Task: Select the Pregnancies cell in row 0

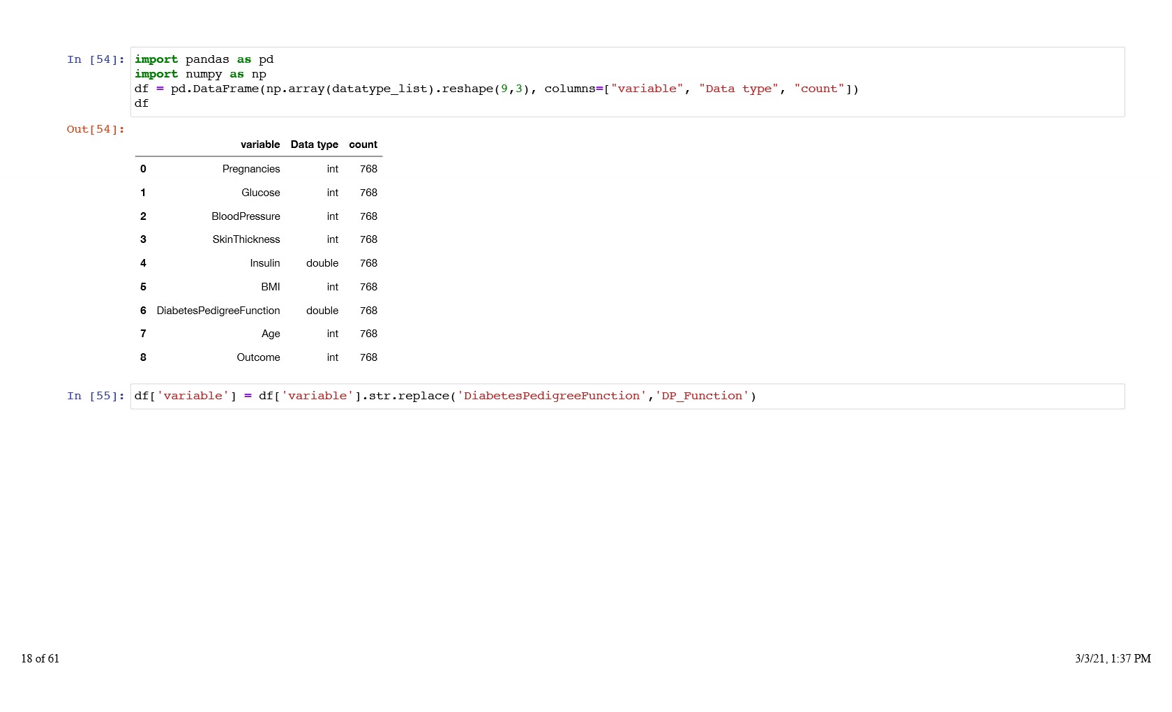Action: point(250,169)
